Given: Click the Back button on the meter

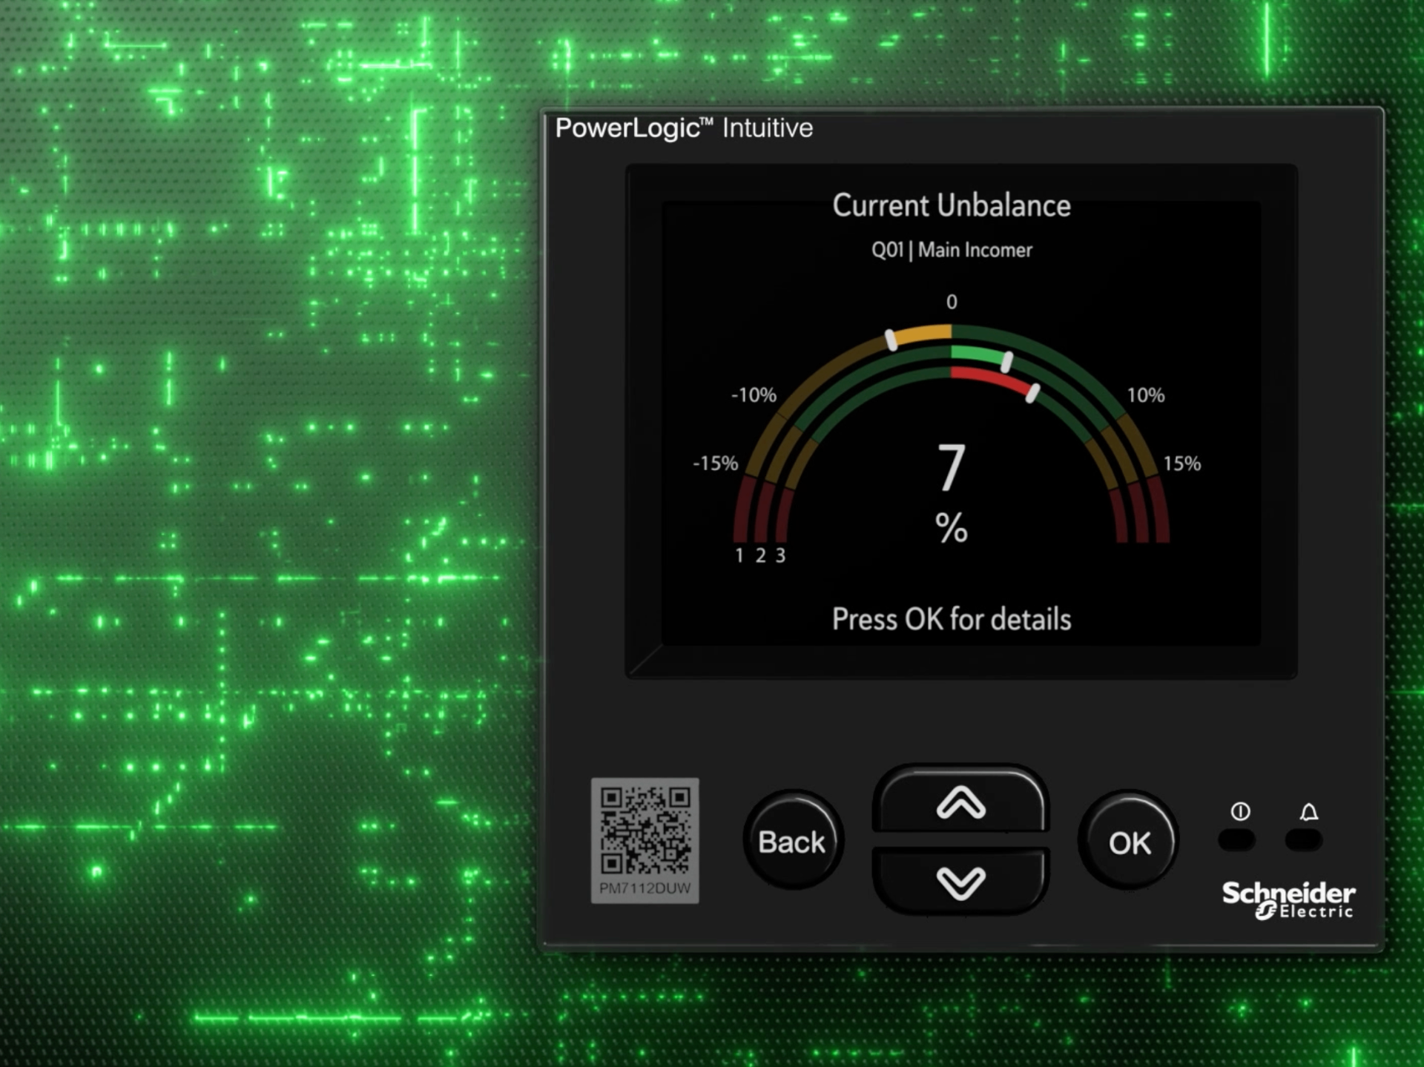Looking at the screenshot, I should tap(793, 841).
